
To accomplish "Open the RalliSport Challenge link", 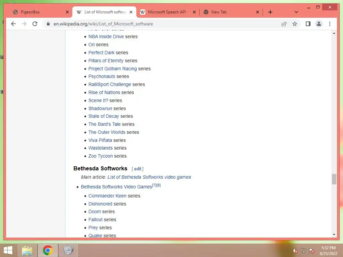I will 110,84.
